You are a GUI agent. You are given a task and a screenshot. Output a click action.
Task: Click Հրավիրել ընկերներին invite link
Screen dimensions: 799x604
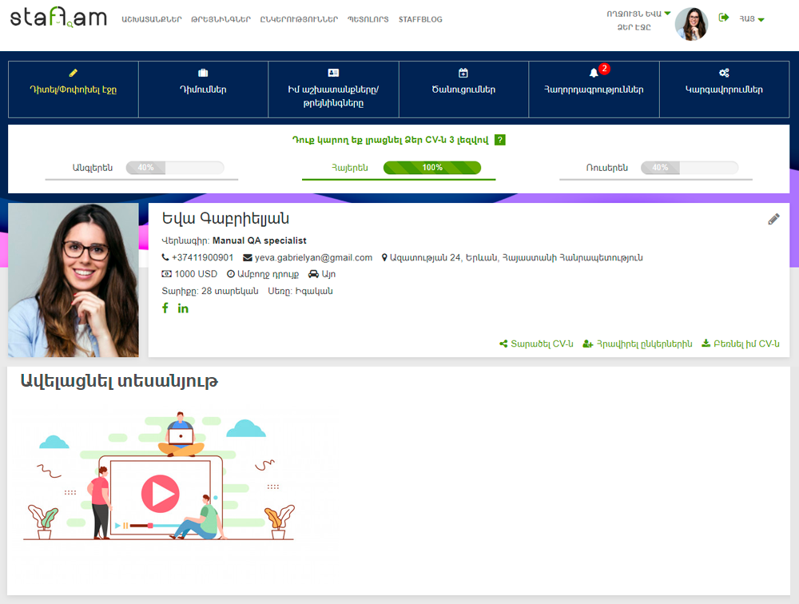pos(638,344)
